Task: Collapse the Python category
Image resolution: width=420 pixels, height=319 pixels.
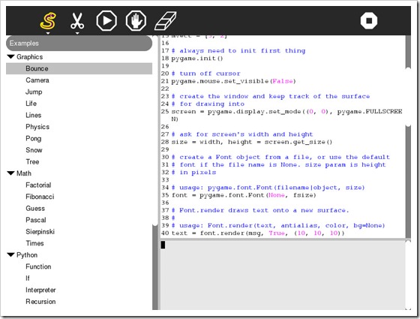Action: (10, 255)
